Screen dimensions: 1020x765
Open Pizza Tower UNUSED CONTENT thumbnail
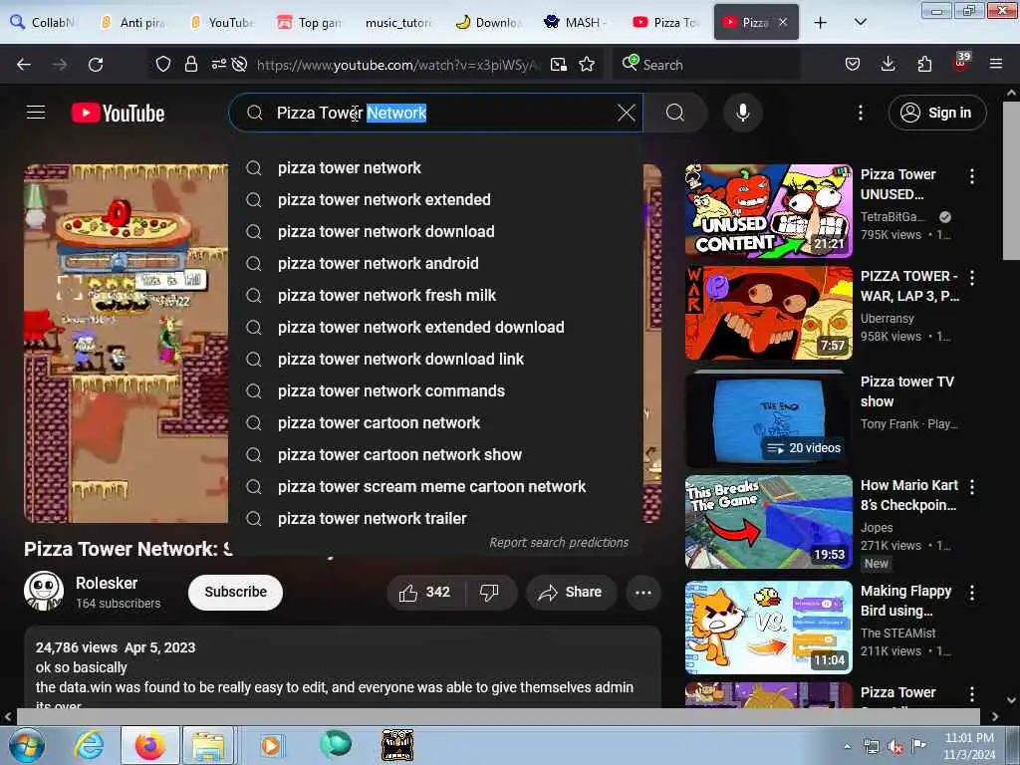[768, 211]
